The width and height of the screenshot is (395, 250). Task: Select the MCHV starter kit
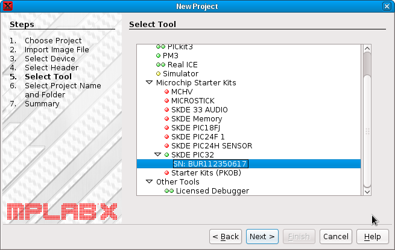[x=182, y=92]
